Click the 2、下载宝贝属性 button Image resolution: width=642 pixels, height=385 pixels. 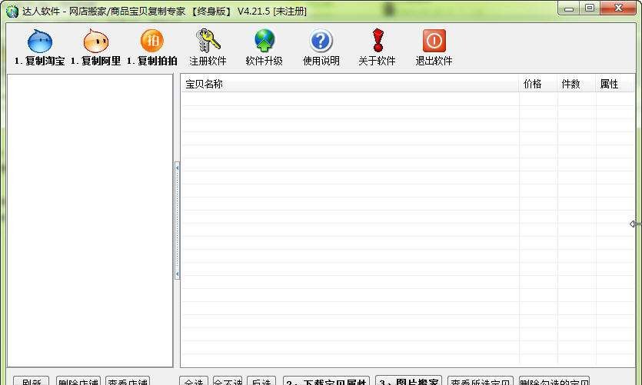click(x=326, y=381)
